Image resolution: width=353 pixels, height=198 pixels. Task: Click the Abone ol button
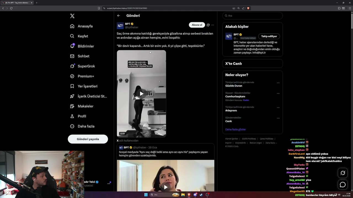click(197, 25)
